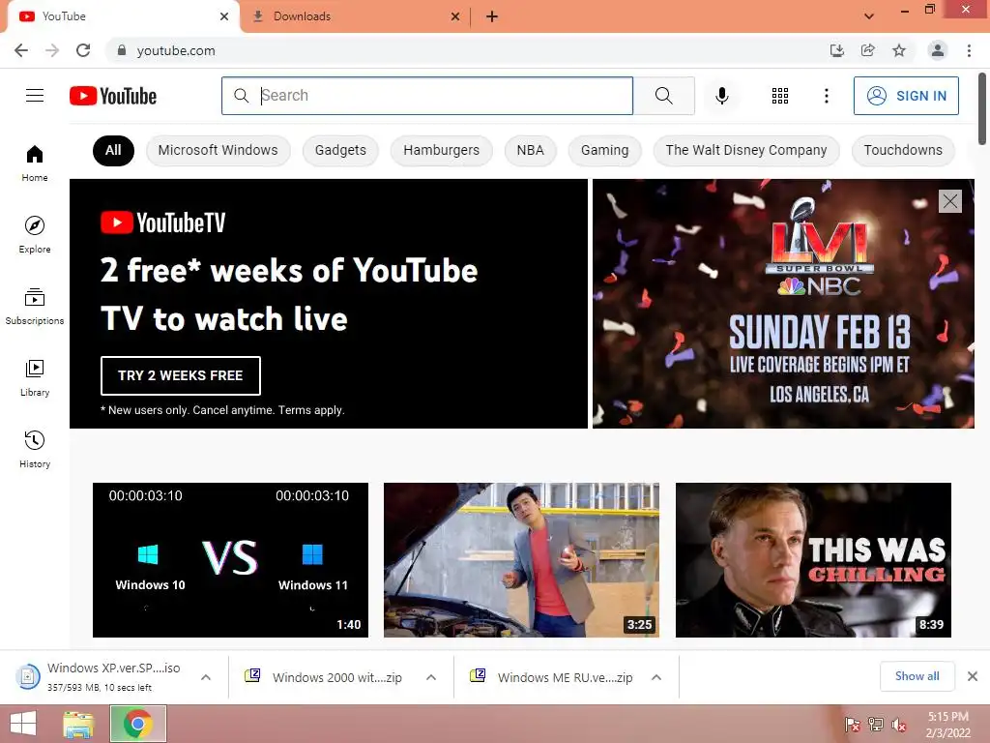Viewport: 990px width, 743px height.
Task: Bookmark this page with star icon
Action: tap(899, 50)
